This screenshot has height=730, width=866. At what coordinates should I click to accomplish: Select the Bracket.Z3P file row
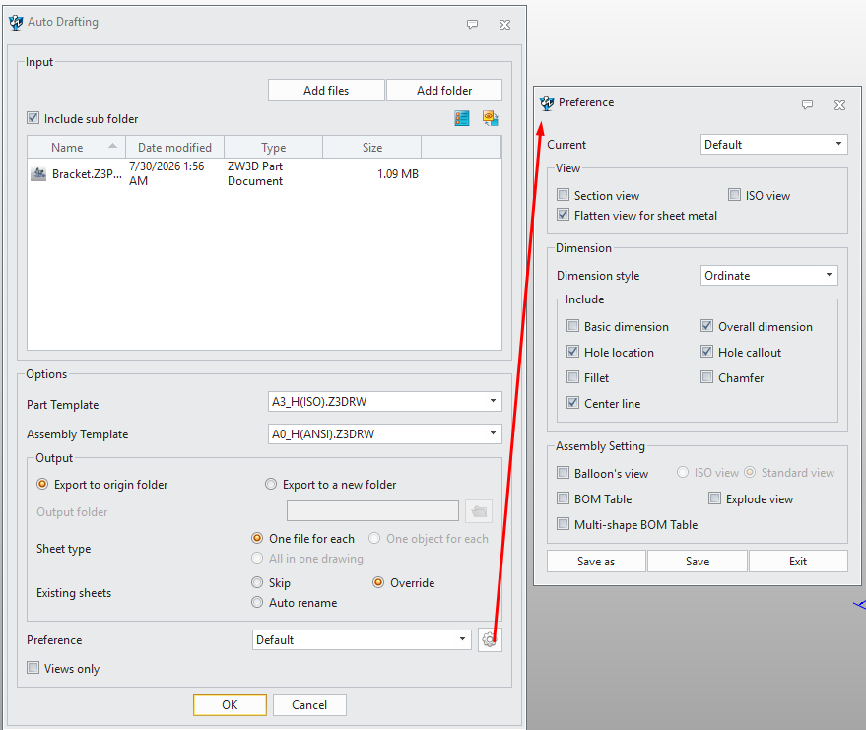[x=264, y=174]
